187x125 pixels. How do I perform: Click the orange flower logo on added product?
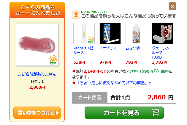click(53, 60)
